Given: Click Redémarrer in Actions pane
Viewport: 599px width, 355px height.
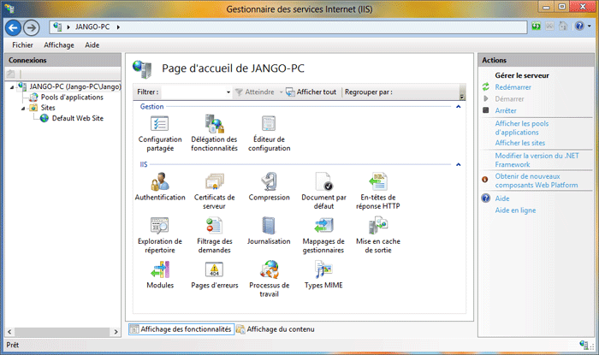Looking at the screenshot, I should [x=513, y=87].
